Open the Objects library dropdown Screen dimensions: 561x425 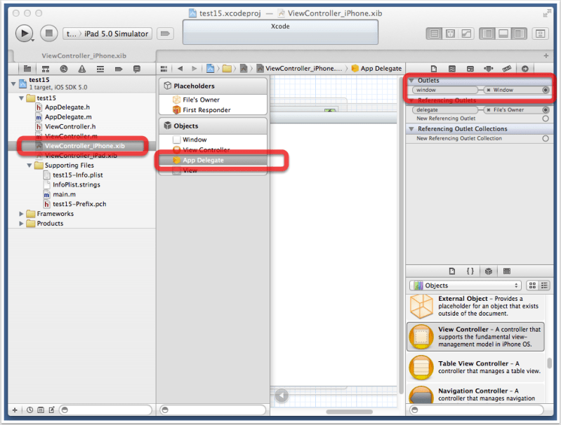(x=465, y=285)
